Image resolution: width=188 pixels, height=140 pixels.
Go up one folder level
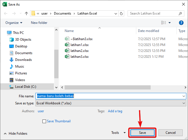point(26,13)
